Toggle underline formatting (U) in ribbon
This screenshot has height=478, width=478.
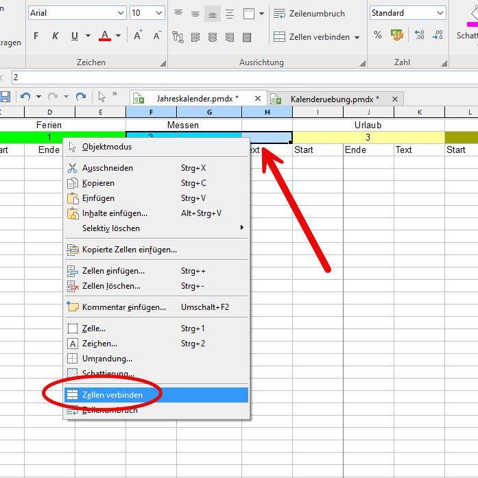[x=74, y=36]
